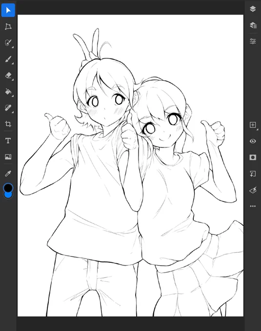Image resolution: width=261 pixels, height=331 pixels.
Task: Choose the Lasso selection tool
Action: tap(8, 43)
